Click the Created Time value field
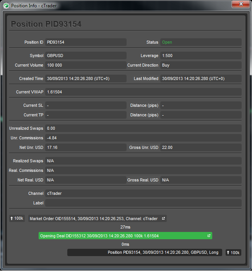The height and width of the screenshot is (271, 252). (x=86, y=78)
